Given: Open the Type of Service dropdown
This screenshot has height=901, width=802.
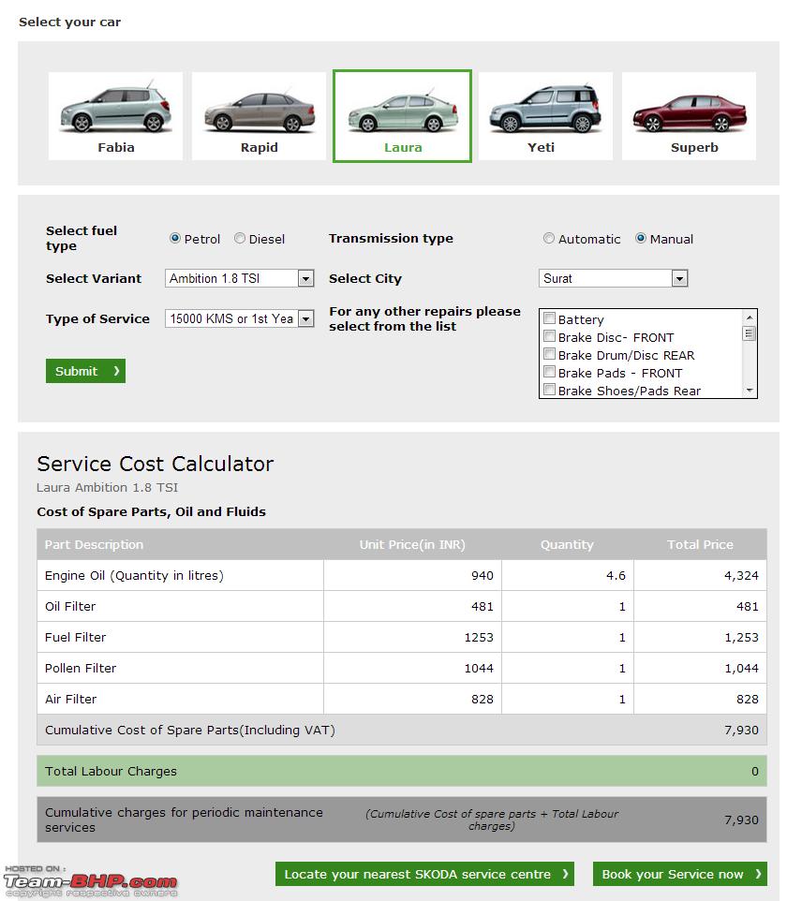Looking at the screenshot, I should 240,319.
